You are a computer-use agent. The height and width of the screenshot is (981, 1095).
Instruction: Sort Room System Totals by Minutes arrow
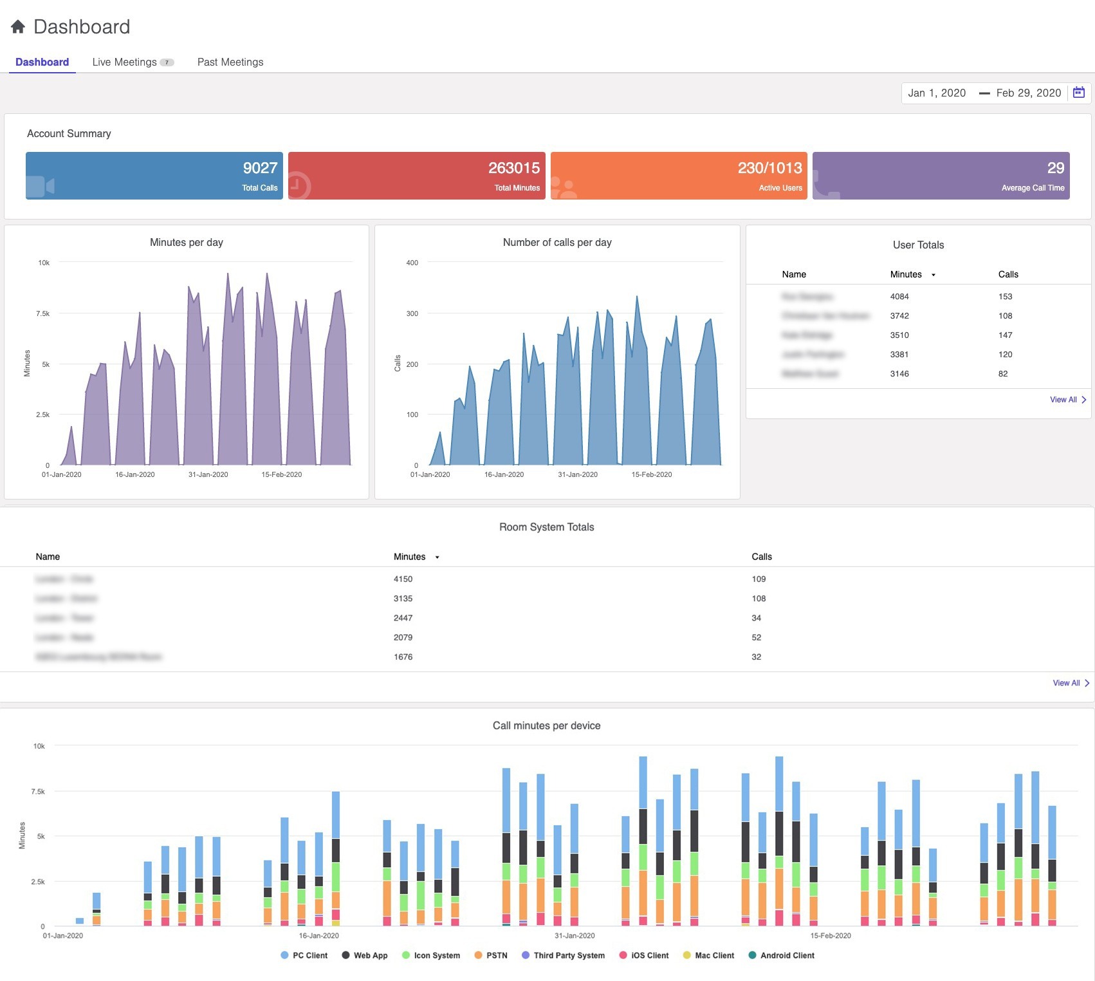tap(437, 557)
